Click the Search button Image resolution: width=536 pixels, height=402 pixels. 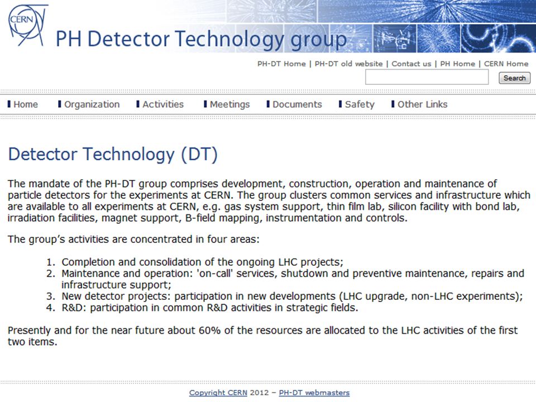pyautogui.click(x=514, y=78)
